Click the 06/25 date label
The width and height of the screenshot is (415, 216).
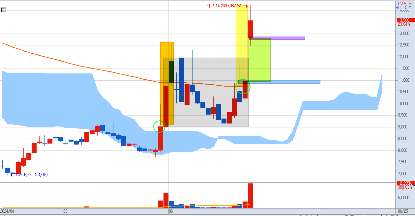(402, 211)
